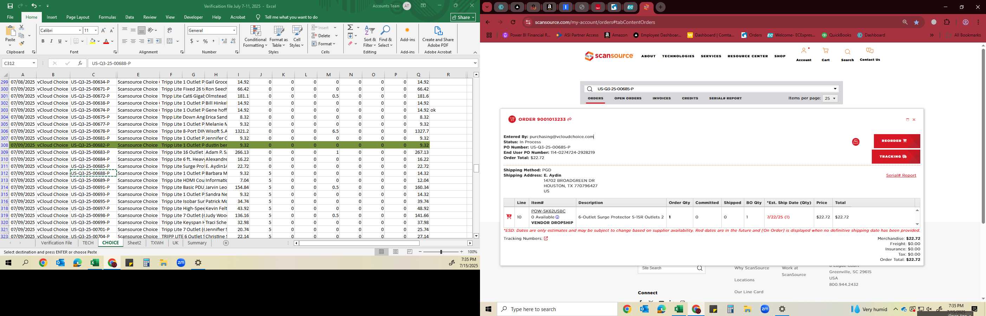The width and height of the screenshot is (986, 316).
Task: Click Wrap Text icon in Alignment group
Action: pyautogui.click(x=170, y=30)
